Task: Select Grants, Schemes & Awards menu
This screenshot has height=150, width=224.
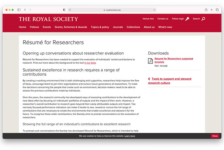Action: [x=71, y=27]
